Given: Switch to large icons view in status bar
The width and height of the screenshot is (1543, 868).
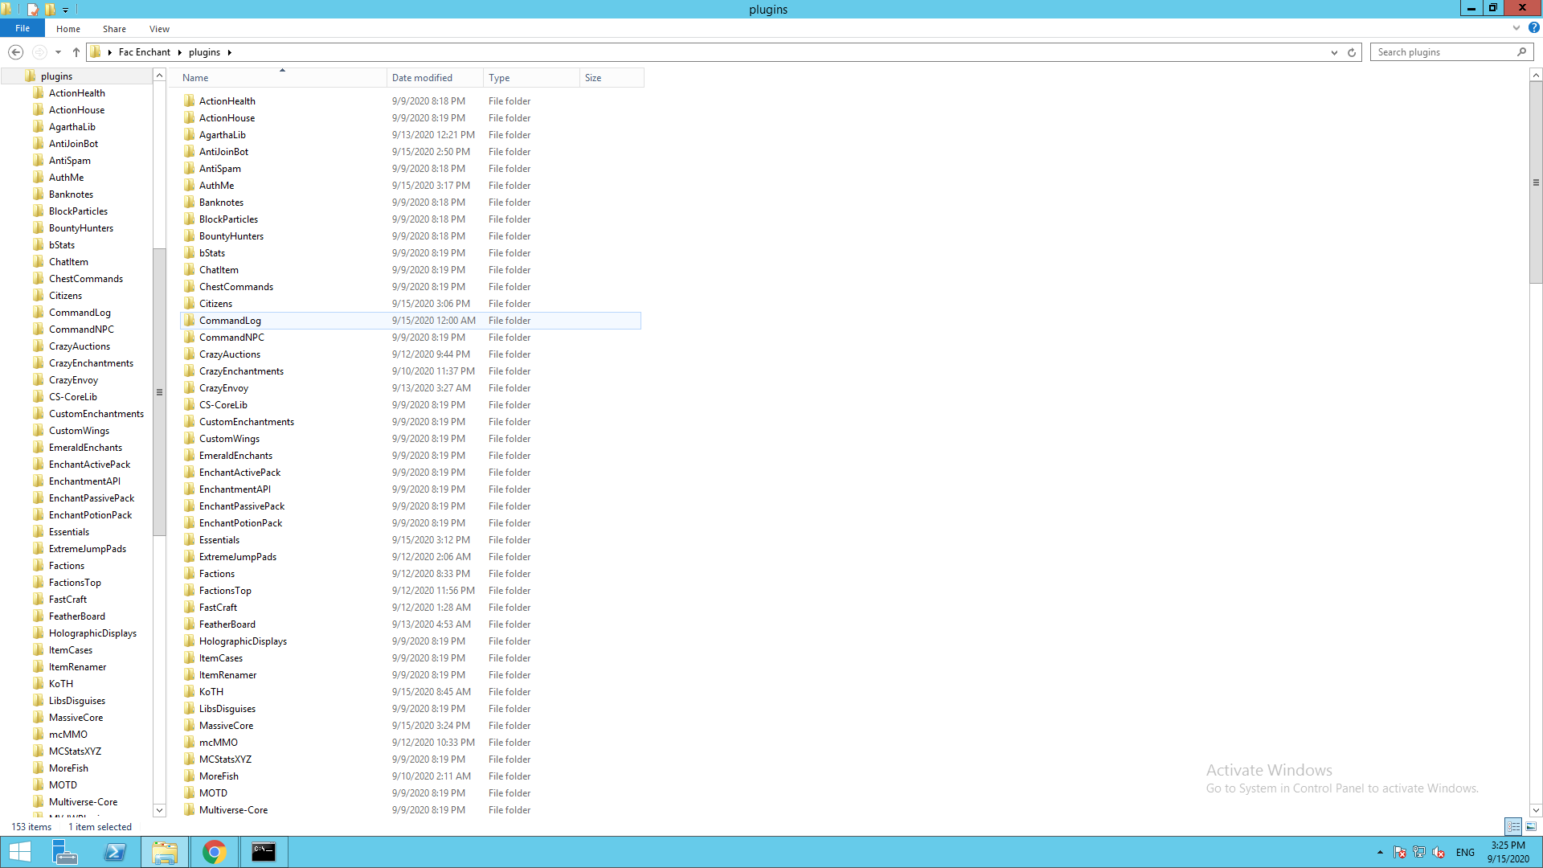Looking at the screenshot, I should coord(1531,826).
